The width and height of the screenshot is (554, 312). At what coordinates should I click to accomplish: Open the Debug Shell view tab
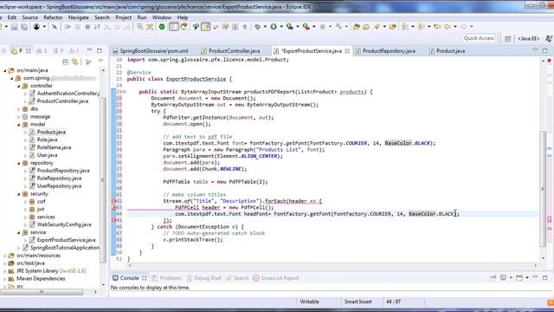coord(204,278)
